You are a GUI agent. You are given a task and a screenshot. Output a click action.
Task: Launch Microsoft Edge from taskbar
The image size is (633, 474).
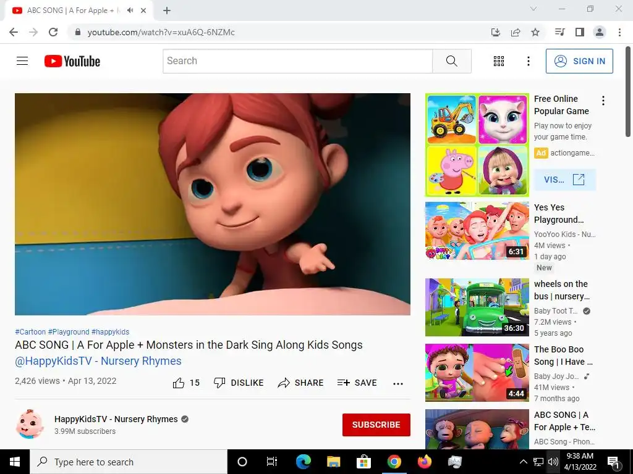(x=303, y=462)
